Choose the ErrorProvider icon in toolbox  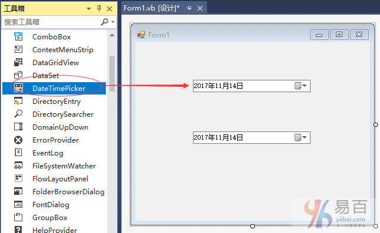(x=18, y=140)
